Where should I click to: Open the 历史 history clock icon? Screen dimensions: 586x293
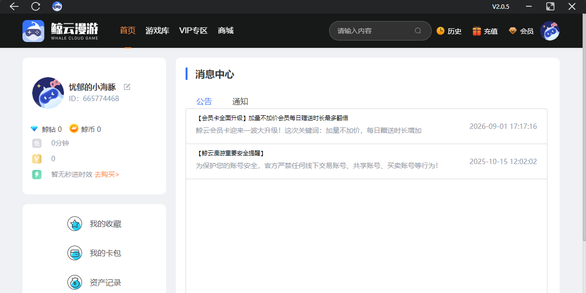[x=440, y=31]
